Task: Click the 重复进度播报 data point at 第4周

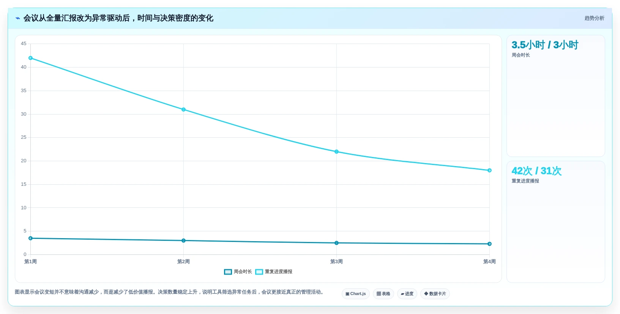Action: 489,170
